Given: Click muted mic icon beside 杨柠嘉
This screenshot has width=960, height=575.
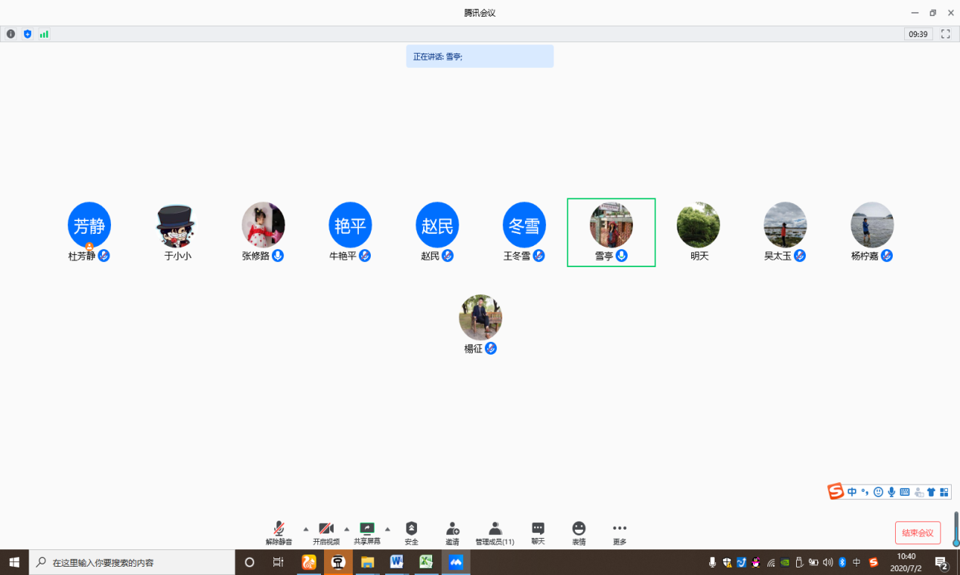Looking at the screenshot, I should (x=887, y=256).
